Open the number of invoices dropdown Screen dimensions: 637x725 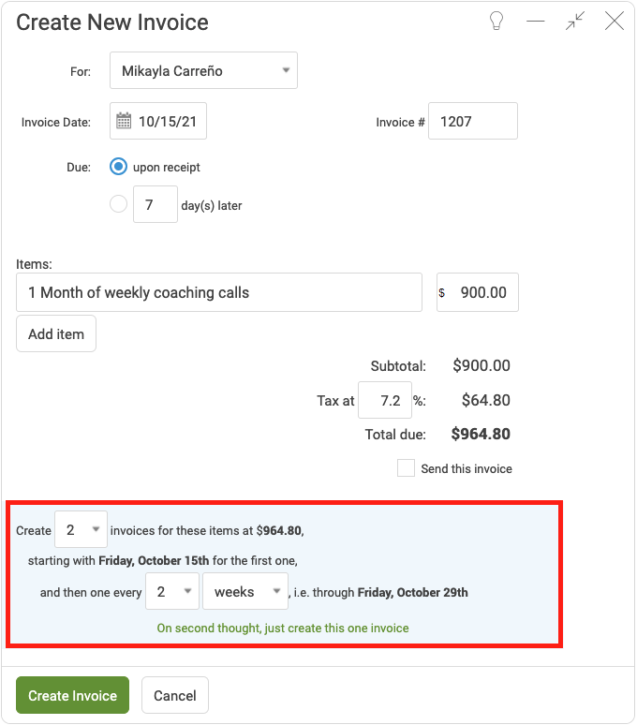81,529
